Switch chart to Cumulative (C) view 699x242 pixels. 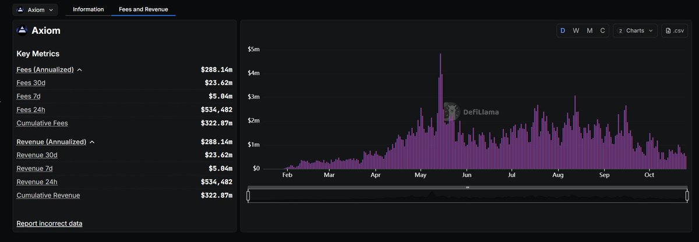point(603,30)
